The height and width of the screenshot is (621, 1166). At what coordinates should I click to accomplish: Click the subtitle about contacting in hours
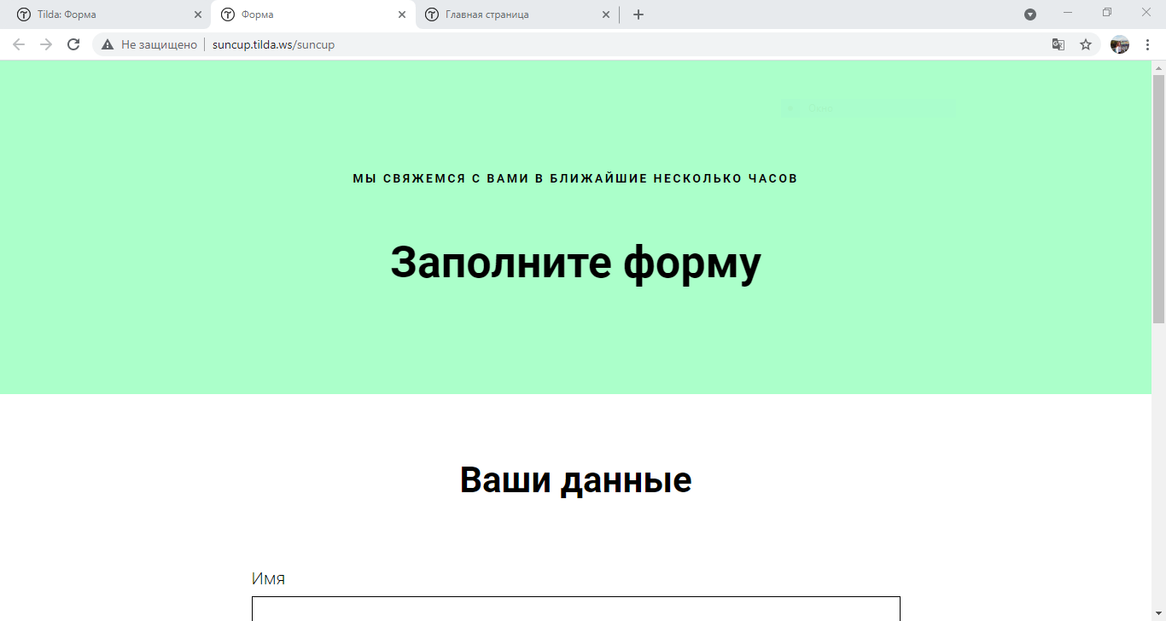tap(575, 178)
